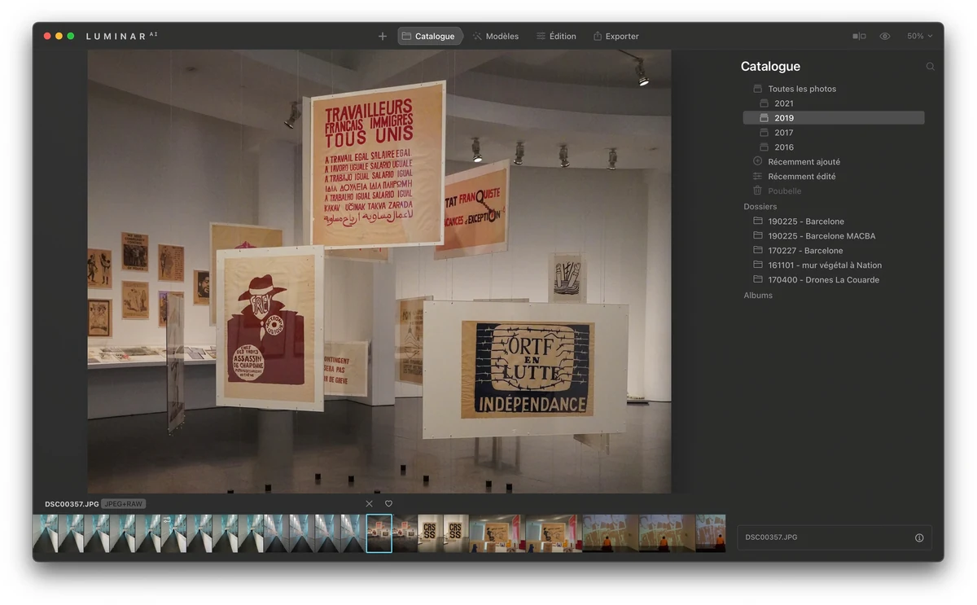Click the reject X flag icon
977x605 pixels.
coord(369,504)
